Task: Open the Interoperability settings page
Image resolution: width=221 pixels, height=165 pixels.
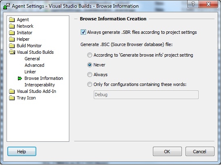Action: pyautogui.click(x=40, y=85)
